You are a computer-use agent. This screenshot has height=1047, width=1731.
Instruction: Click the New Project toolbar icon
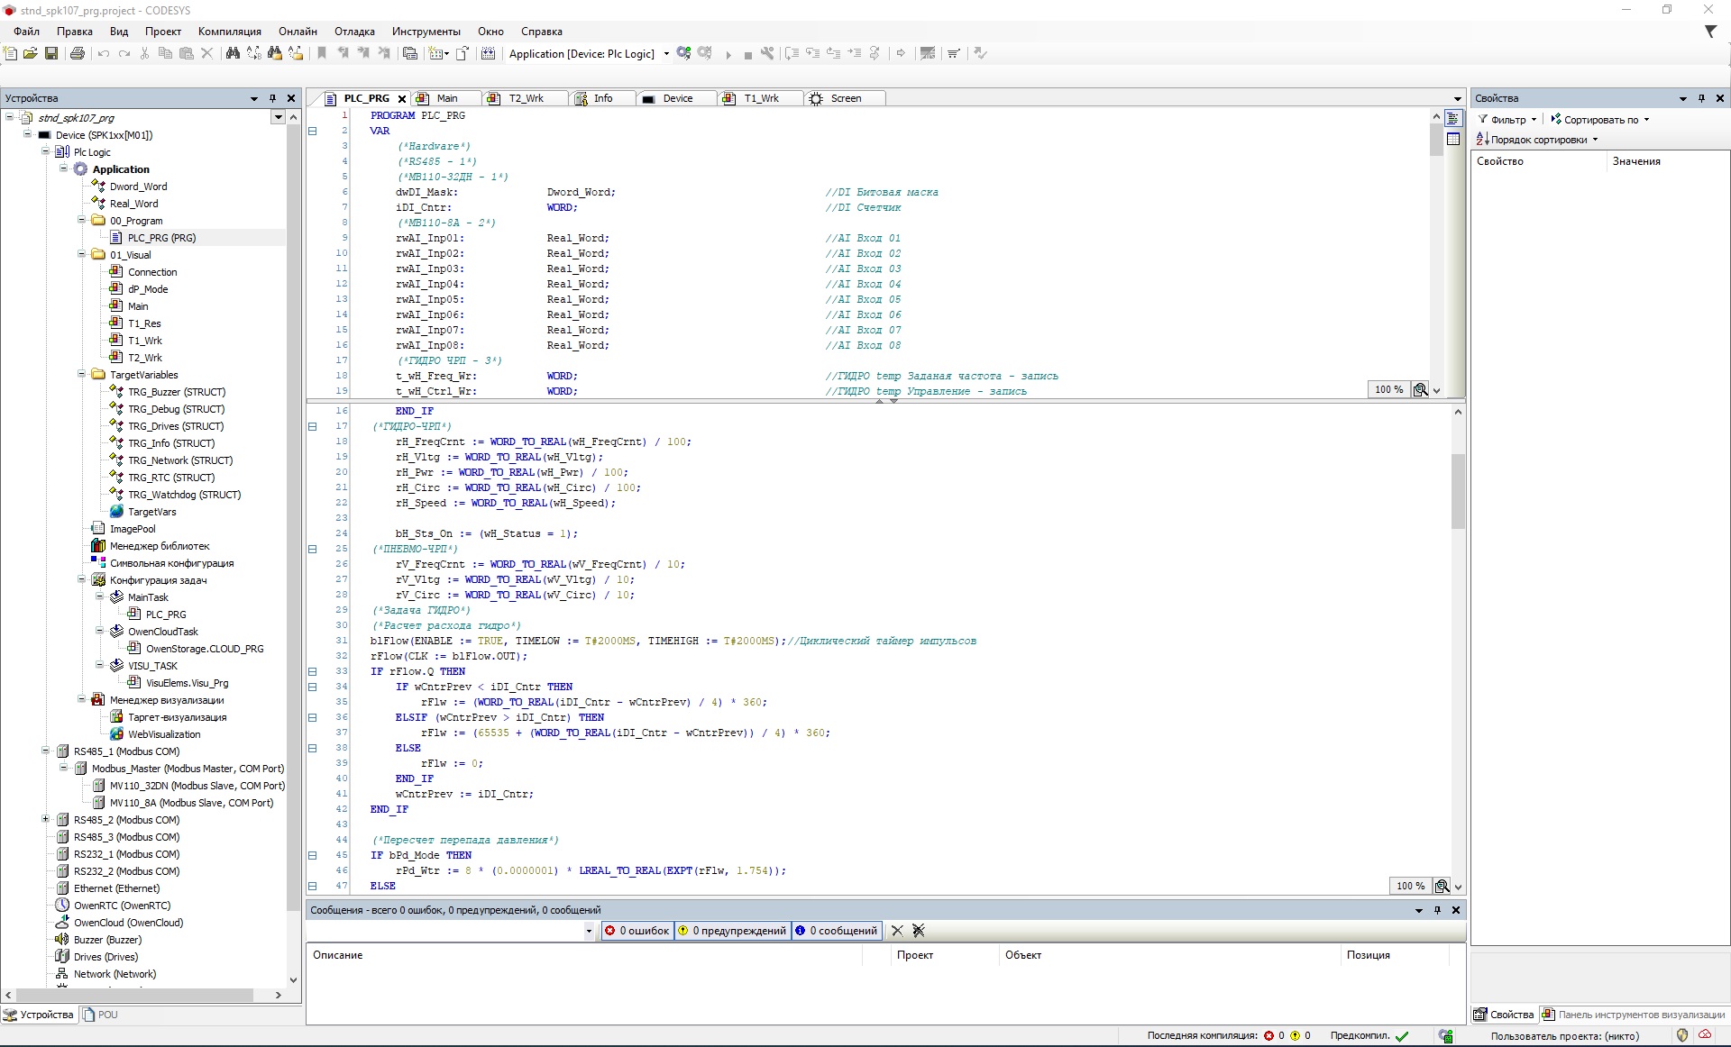coord(11,54)
